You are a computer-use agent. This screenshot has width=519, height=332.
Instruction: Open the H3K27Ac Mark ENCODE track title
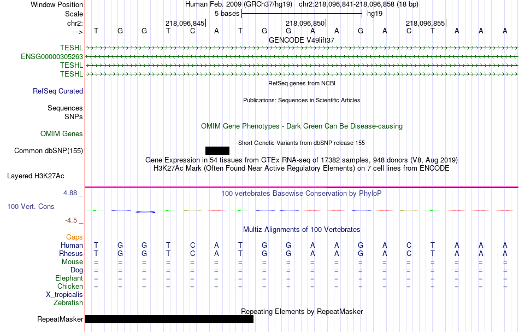click(x=302, y=168)
